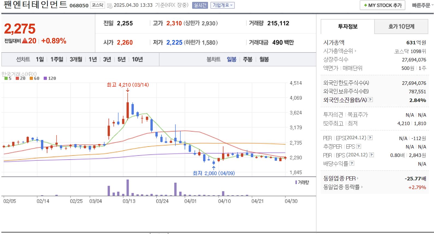Open help icon next to PER EPS(2024.12)
This screenshot has height=234, width=434.
click(x=370, y=138)
